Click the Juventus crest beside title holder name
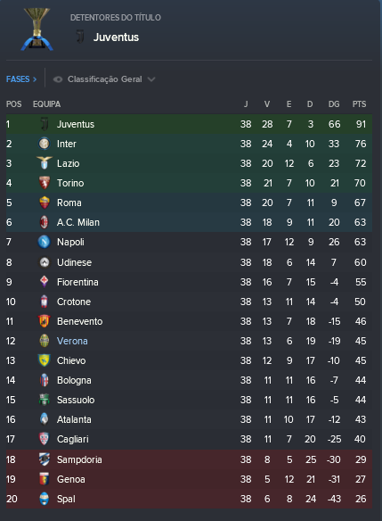This screenshot has width=382, height=521. (x=80, y=37)
